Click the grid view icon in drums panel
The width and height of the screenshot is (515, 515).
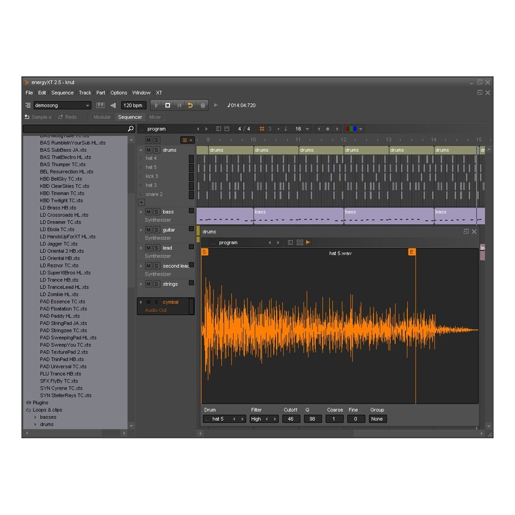300,243
